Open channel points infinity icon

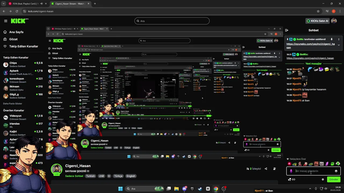point(292,179)
